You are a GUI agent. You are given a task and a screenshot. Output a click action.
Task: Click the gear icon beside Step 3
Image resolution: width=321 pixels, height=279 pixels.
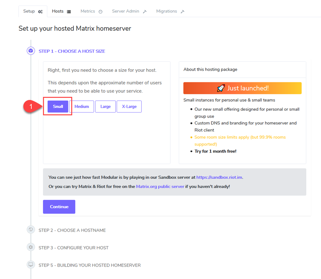click(x=31, y=247)
